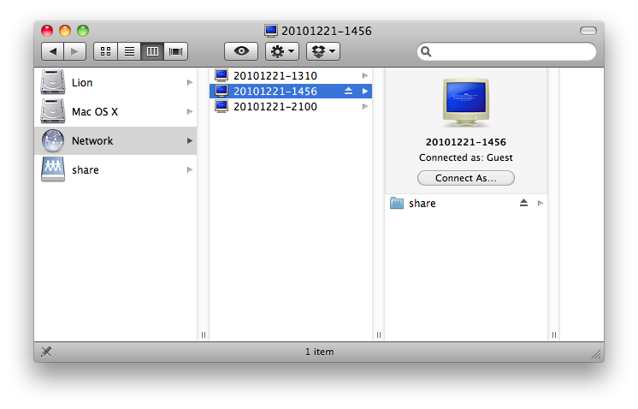Click the third column width handle
Viewport: 638px width, 409px height.
554,335
